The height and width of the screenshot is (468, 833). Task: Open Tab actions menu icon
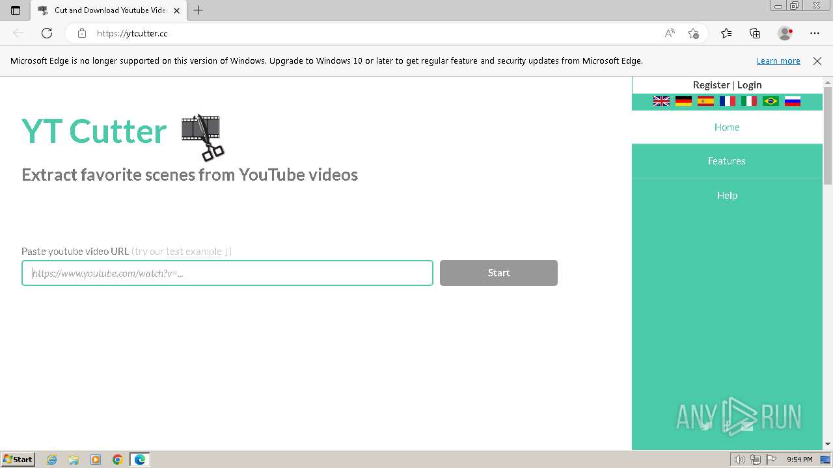point(16,10)
